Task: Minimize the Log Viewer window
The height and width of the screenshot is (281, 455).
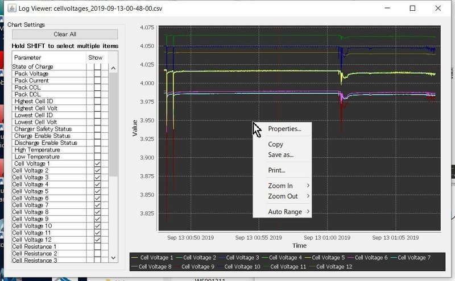Action: pos(387,8)
